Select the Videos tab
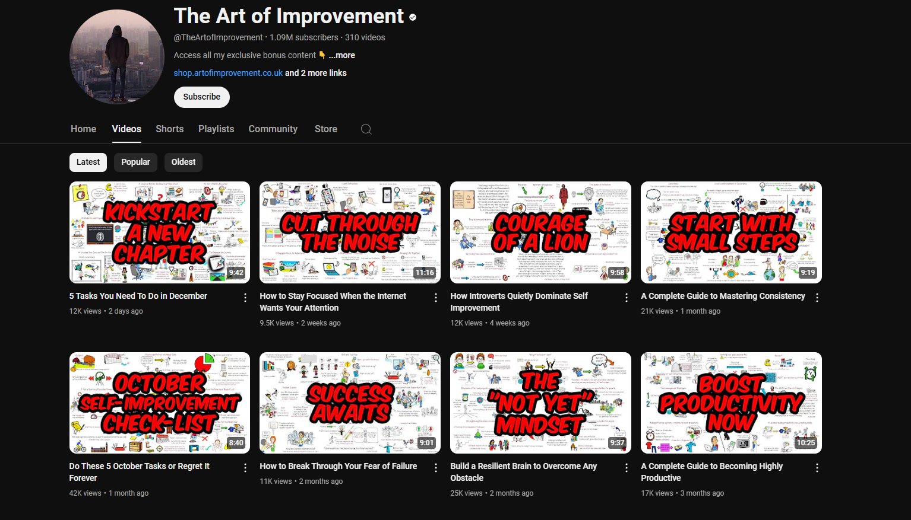Image resolution: width=911 pixels, height=520 pixels. pos(126,129)
